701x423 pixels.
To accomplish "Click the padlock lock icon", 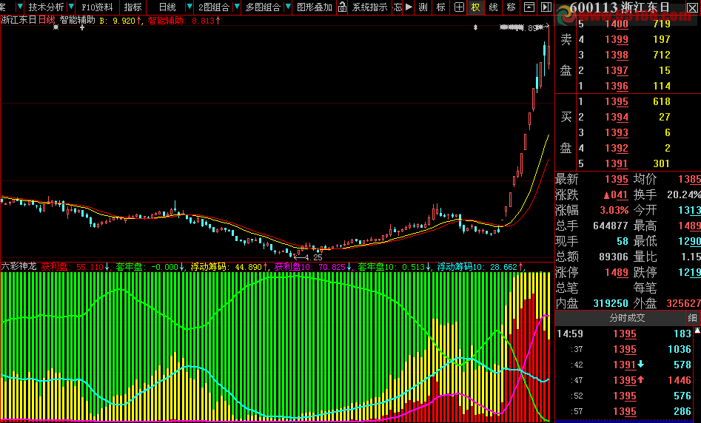I will (x=342, y=7).
